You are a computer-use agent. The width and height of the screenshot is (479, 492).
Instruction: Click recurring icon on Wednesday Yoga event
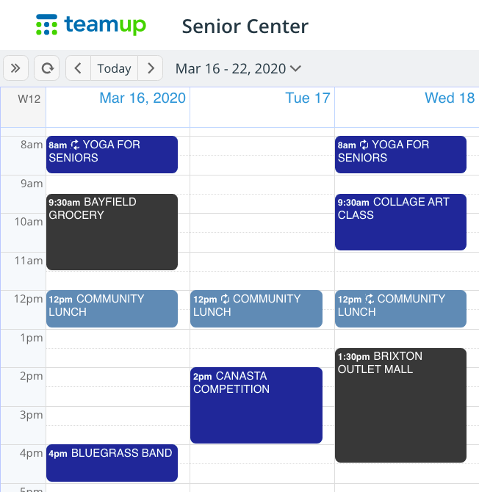click(364, 145)
